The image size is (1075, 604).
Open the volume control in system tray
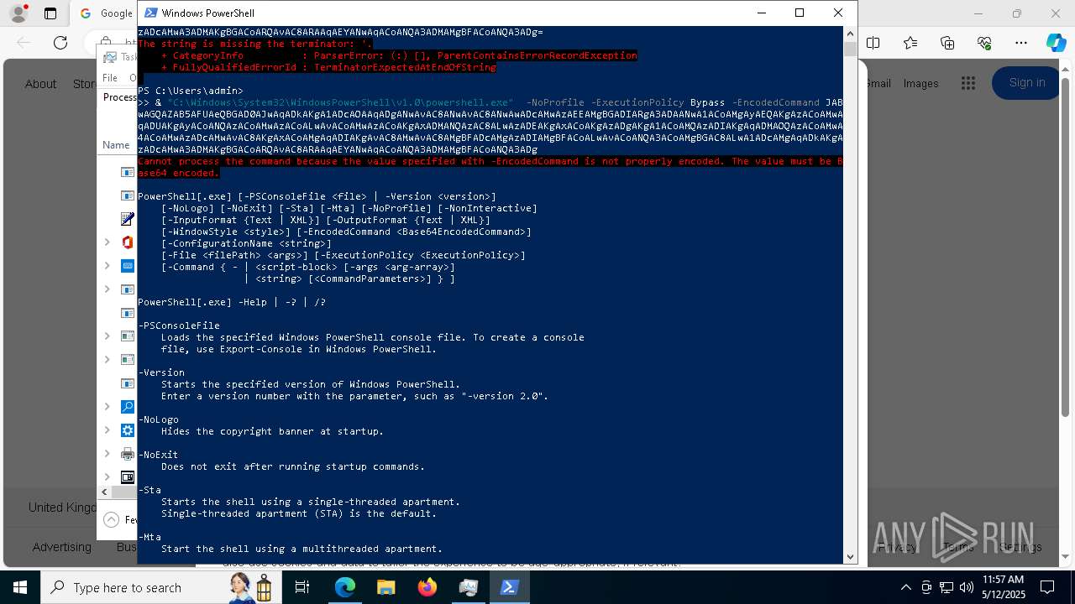pos(967,587)
